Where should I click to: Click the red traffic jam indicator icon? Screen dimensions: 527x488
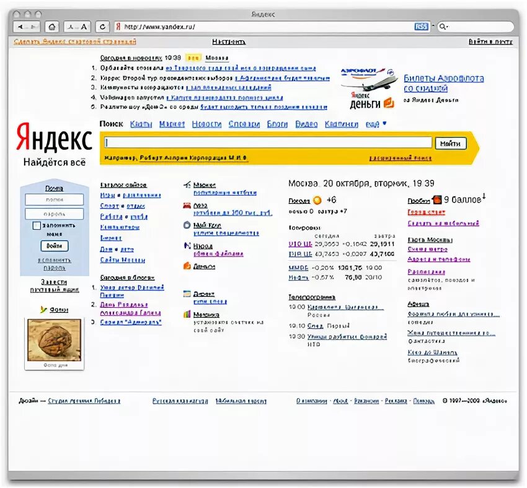tap(436, 199)
